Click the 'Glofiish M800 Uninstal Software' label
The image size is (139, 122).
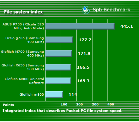coord(24,81)
